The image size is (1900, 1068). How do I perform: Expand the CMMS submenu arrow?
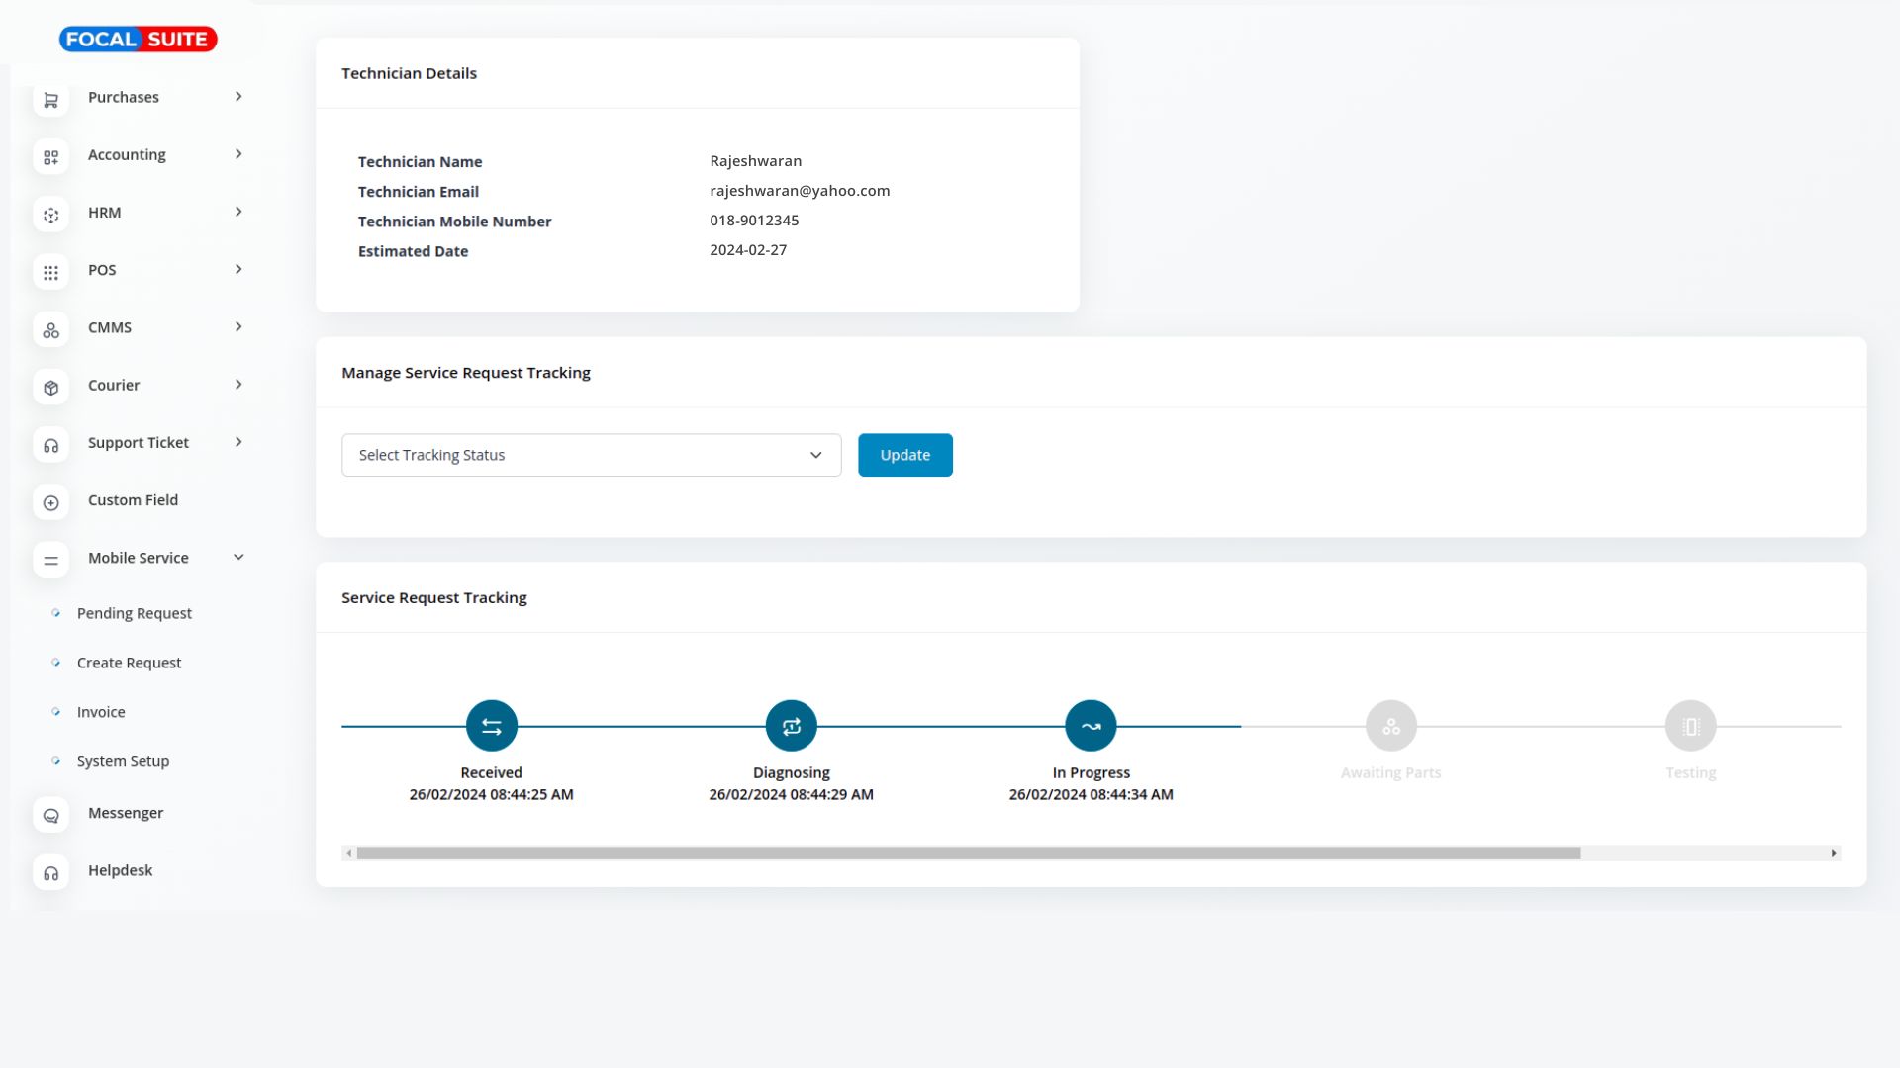pos(238,327)
